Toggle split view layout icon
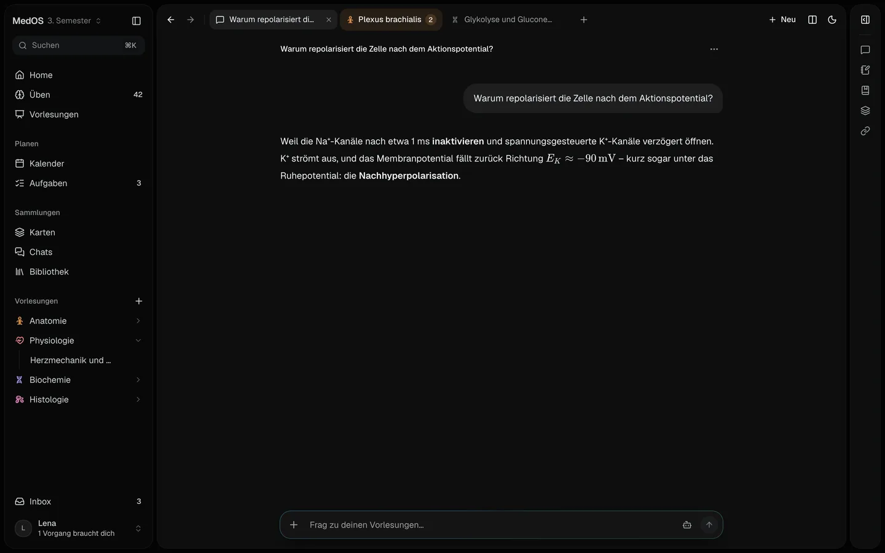Screen dimensions: 885x553 [812, 20]
